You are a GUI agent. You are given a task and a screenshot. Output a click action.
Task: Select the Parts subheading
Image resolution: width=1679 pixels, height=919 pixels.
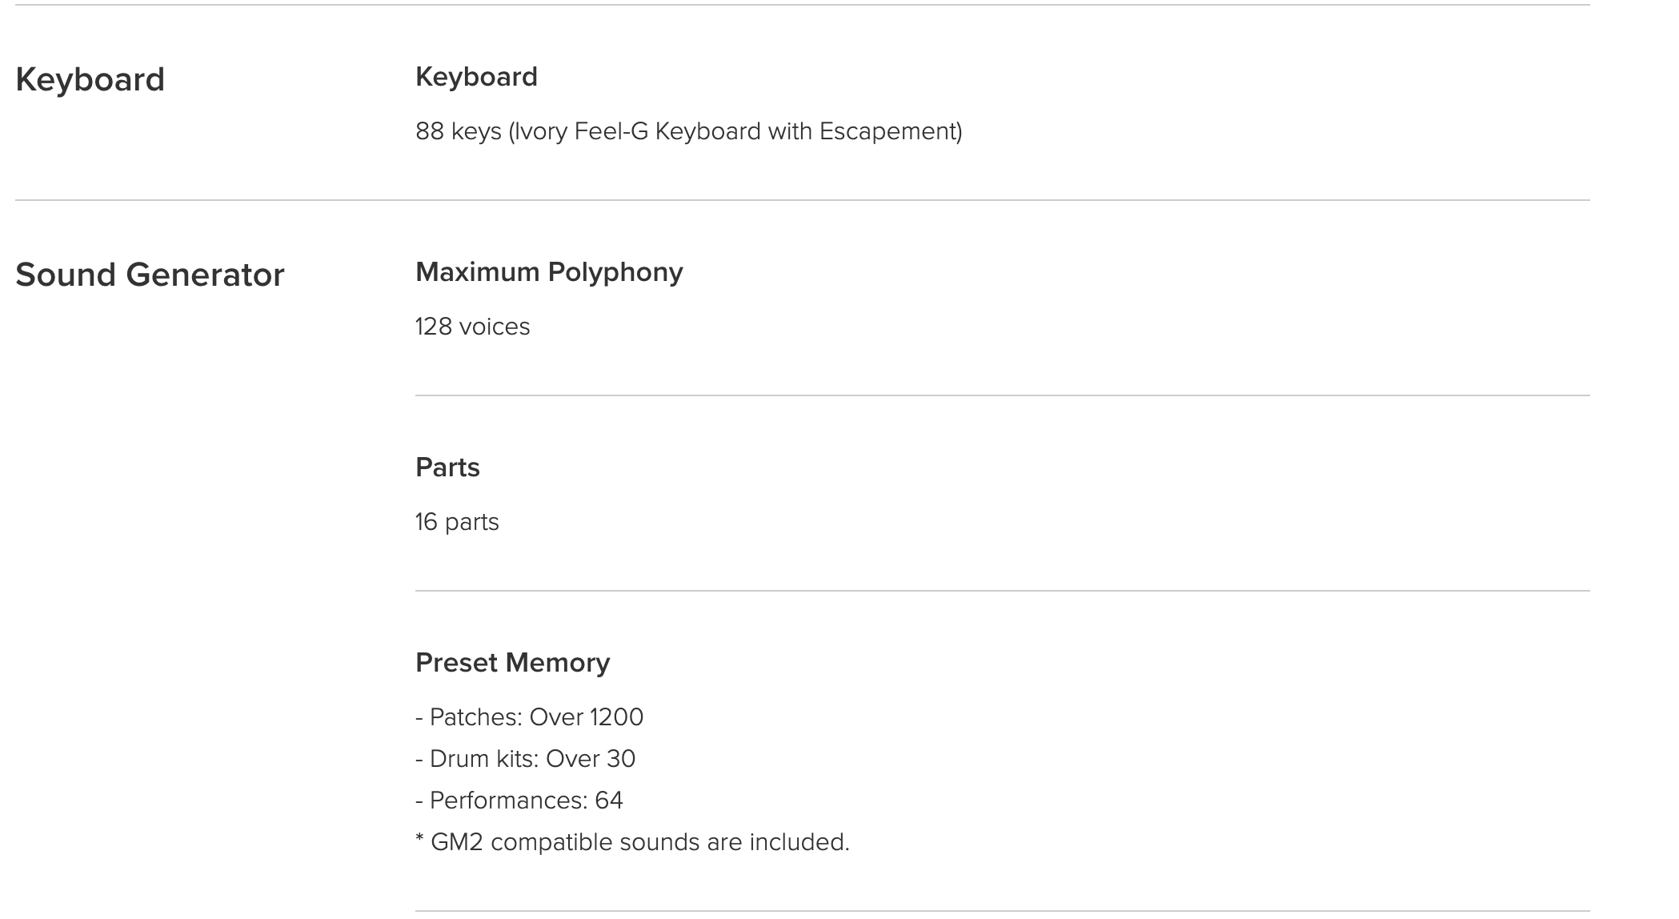point(447,468)
